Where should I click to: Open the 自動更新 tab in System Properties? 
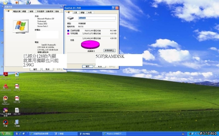[50, 11]
